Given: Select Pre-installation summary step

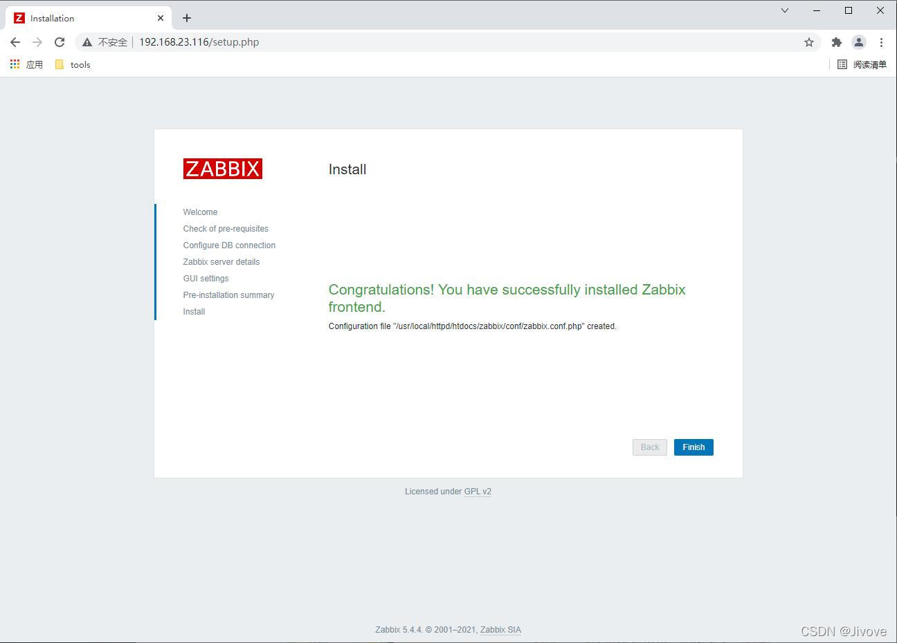Looking at the screenshot, I should (228, 295).
